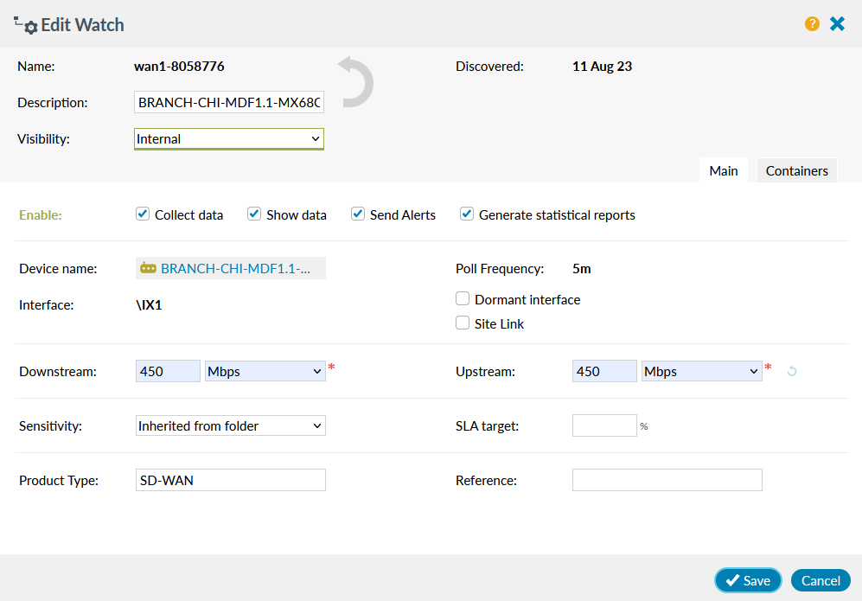862x601 pixels.
Task: Click the device icon on the BRANCH-CHI-MDF1.1 chip
Action: (x=149, y=268)
